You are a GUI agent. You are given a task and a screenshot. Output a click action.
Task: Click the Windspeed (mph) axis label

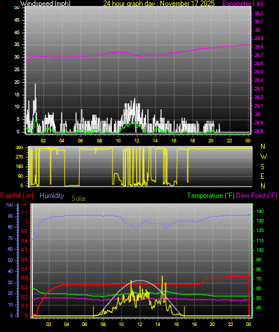[45, 3]
